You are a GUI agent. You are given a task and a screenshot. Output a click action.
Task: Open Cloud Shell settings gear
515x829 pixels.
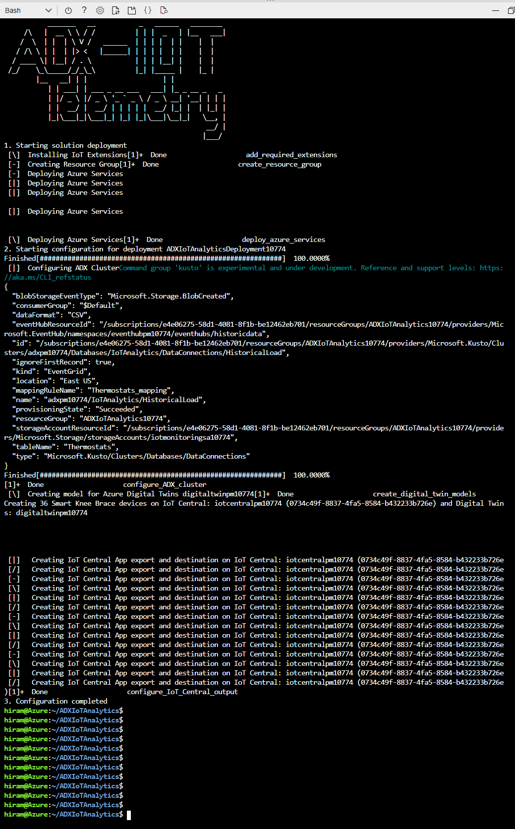pyautogui.click(x=100, y=10)
